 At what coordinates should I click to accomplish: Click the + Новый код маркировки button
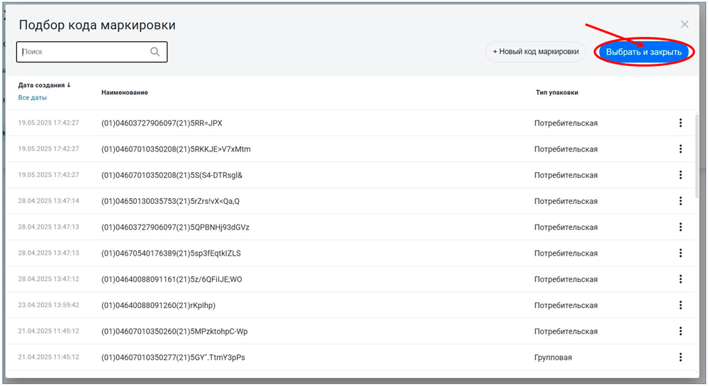535,52
